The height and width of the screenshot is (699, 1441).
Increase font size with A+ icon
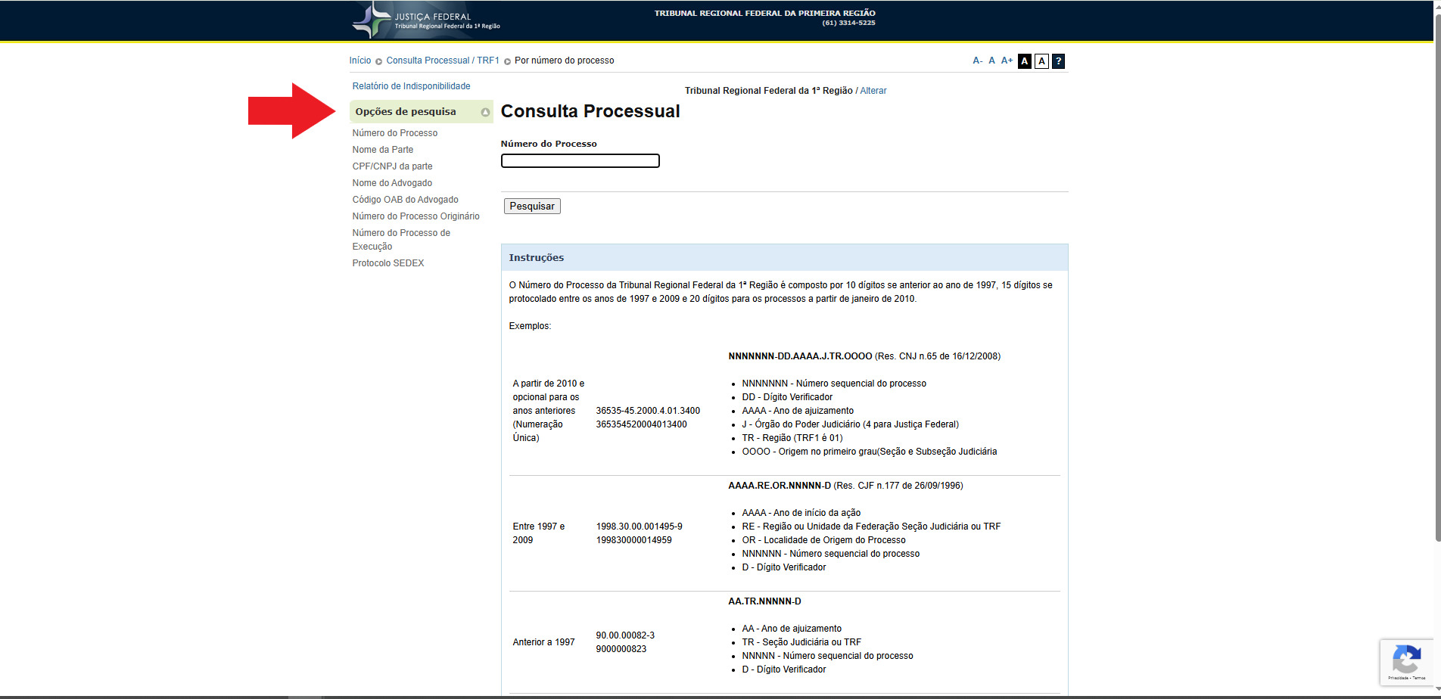[x=1007, y=61]
